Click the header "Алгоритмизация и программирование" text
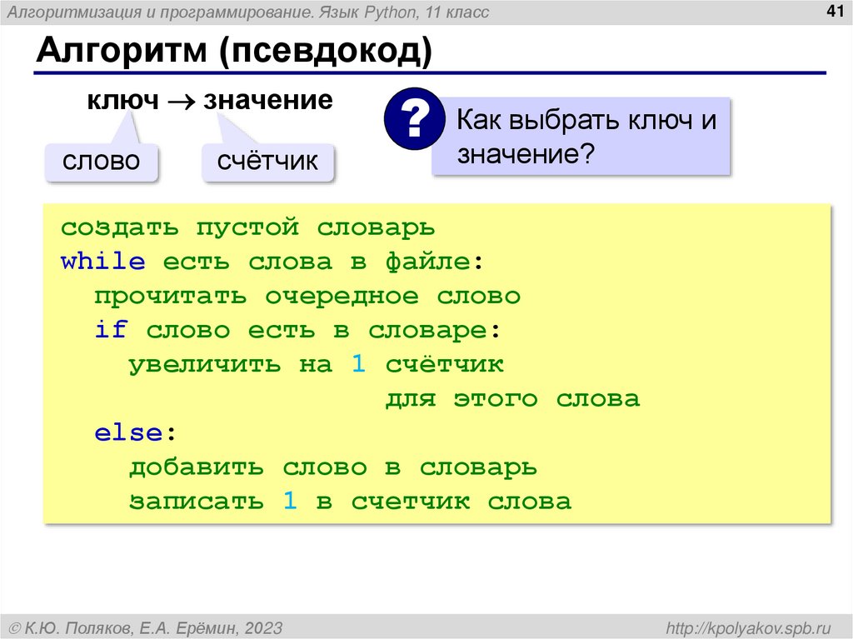The height and width of the screenshot is (639, 853). pos(159,12)
